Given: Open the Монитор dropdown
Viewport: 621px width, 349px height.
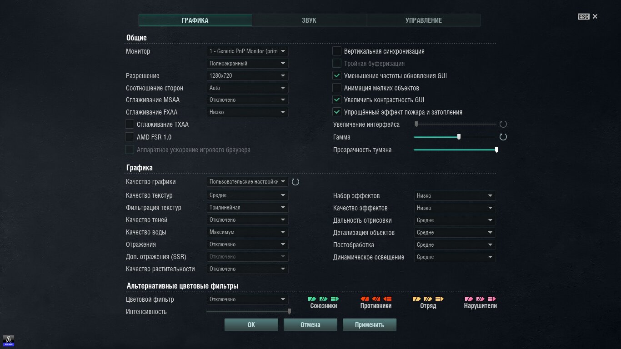Looking at the screenshot, I should (x=248, y=51).
